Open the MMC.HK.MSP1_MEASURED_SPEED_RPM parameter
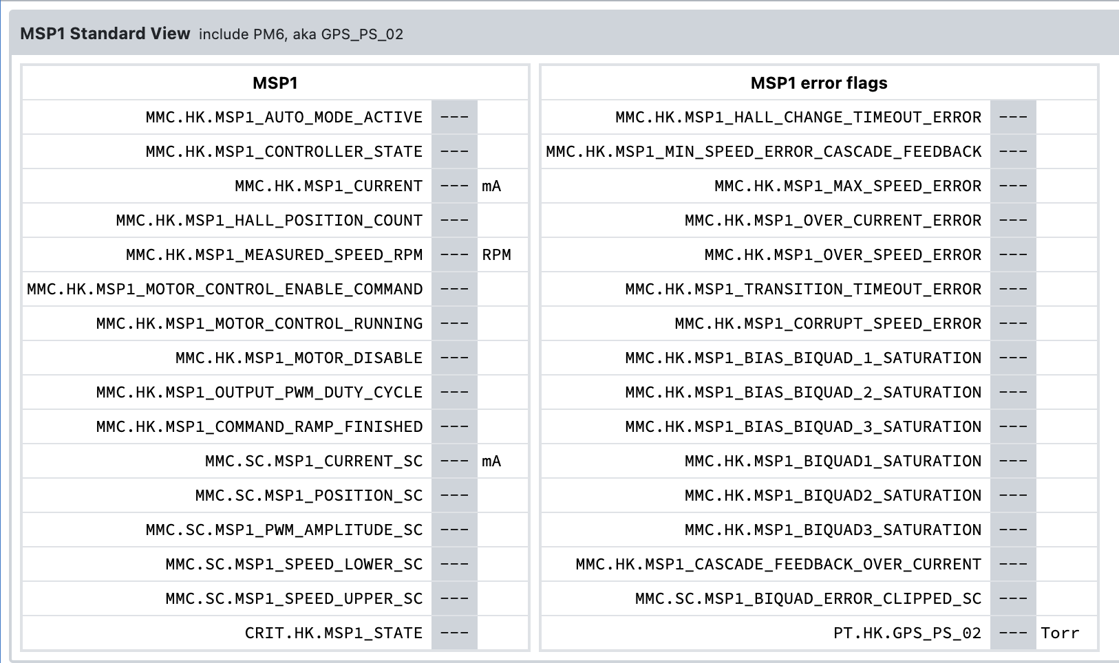The height and width of the screenshot is (663, 1119). point(274,255)
